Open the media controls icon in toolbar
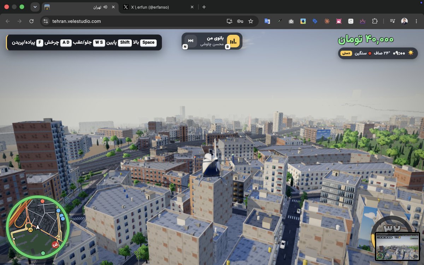 (393, 21)
